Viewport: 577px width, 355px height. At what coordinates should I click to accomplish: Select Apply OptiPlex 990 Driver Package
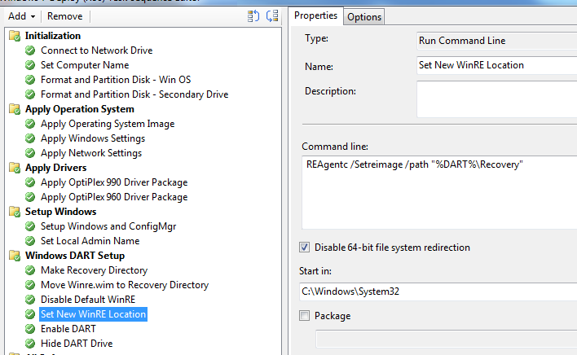click(114, 182)
